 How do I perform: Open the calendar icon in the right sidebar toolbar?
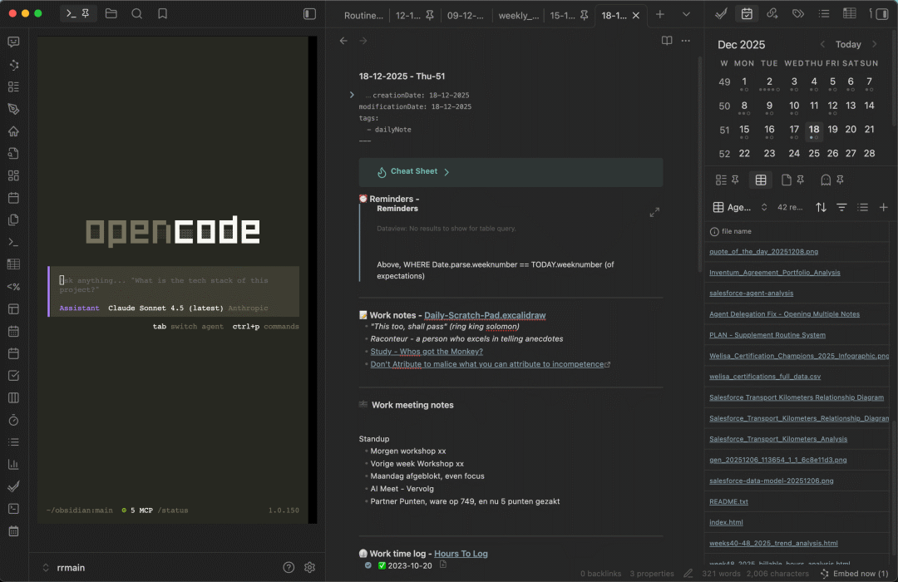click(x=747, y=14)
